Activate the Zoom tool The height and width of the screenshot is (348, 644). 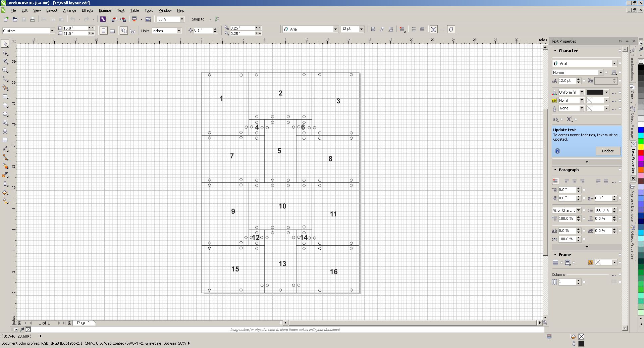tap(5, 70)
